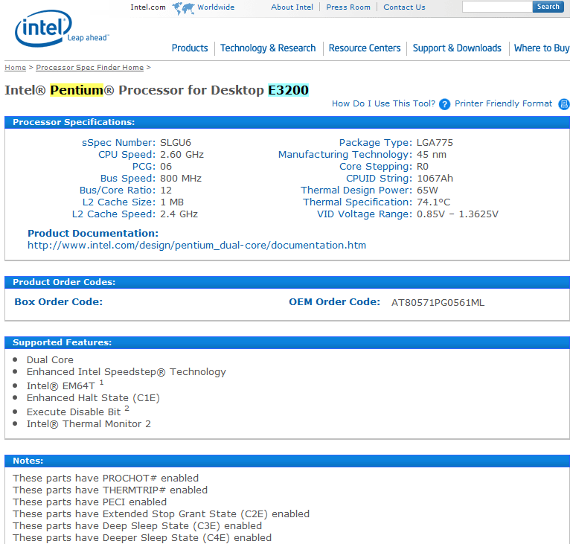573x544 pixels.
Task: Click the 2.60 GHz value
Action: pyautogui.click(x=182, y=155)
